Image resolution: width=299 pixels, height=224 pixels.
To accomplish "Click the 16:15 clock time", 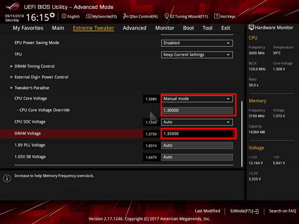I will [37, 17].
